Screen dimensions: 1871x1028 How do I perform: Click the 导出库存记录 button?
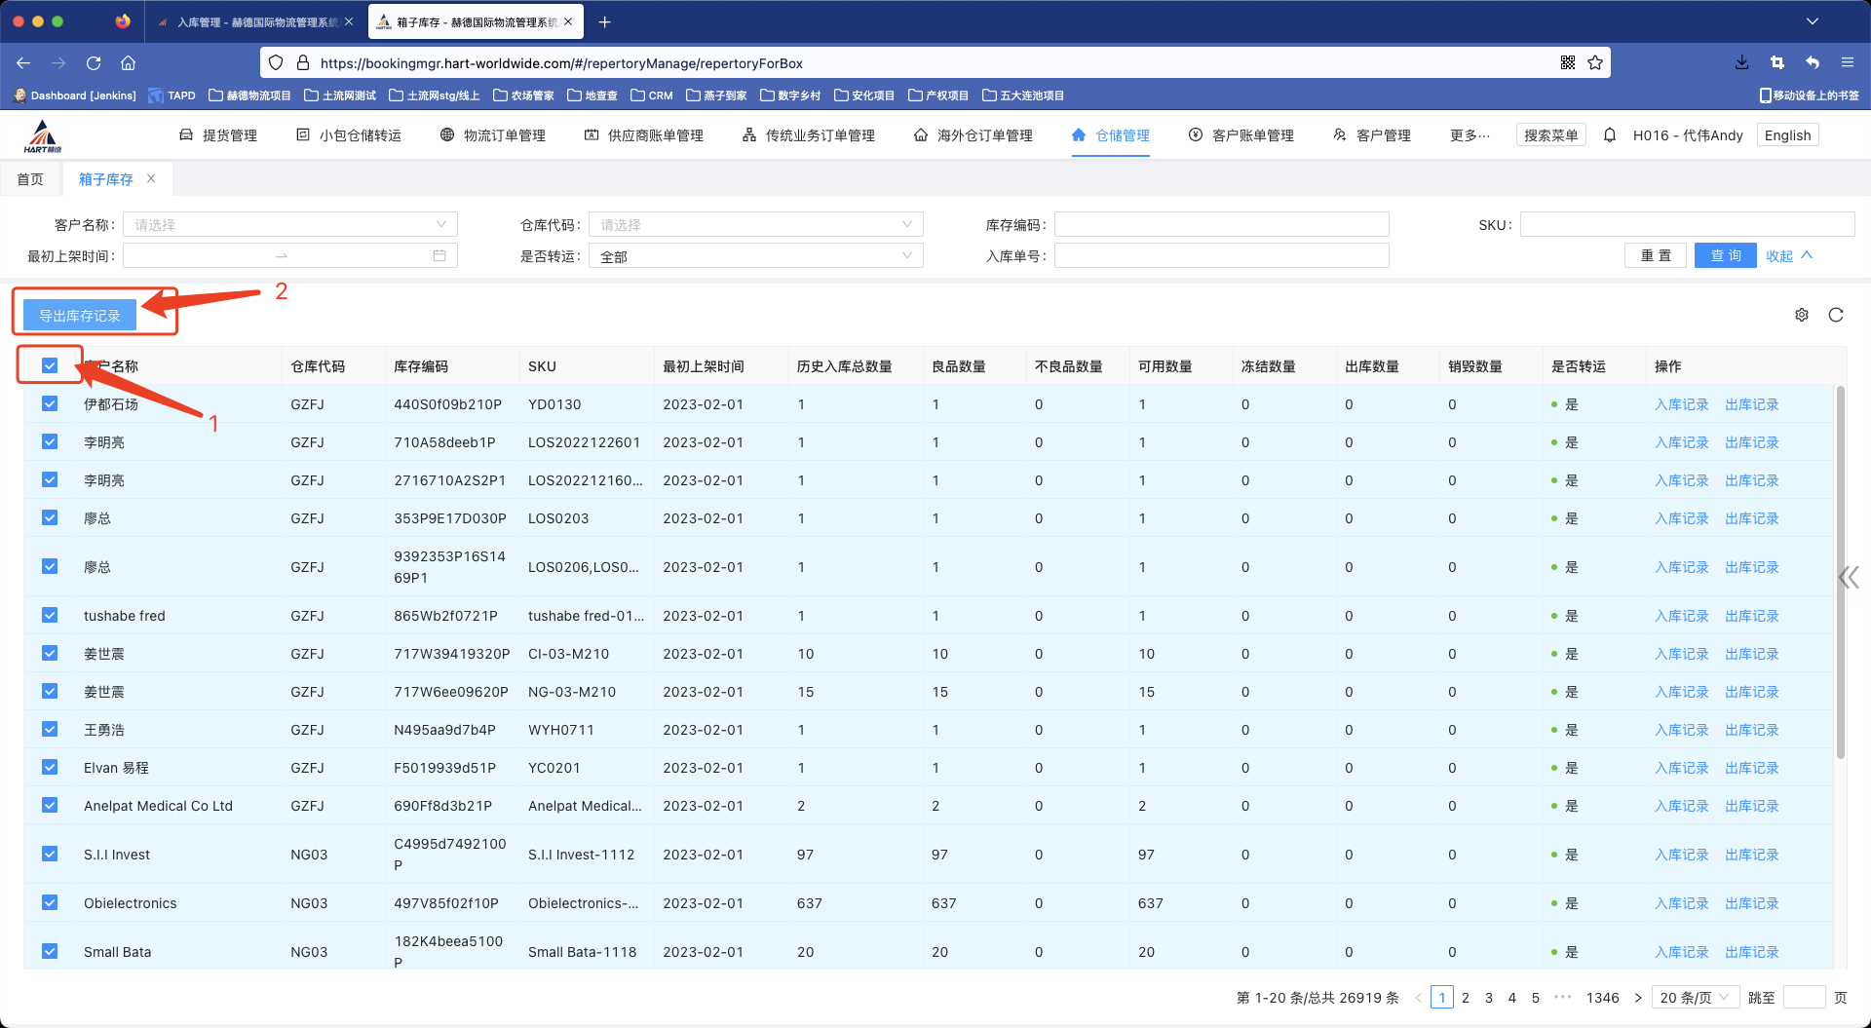click(80, 316)
